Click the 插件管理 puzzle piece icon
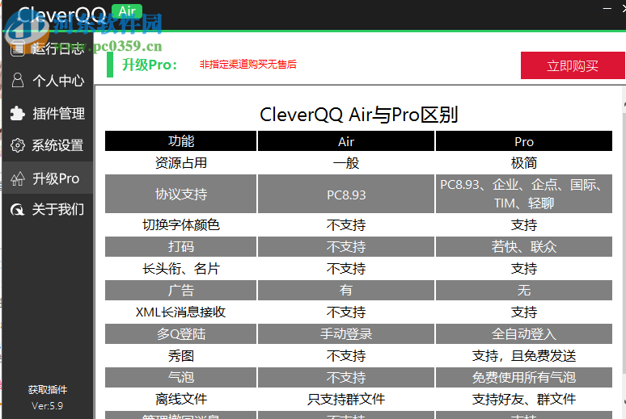Screen dimensions: 626x419 (18, 113)
